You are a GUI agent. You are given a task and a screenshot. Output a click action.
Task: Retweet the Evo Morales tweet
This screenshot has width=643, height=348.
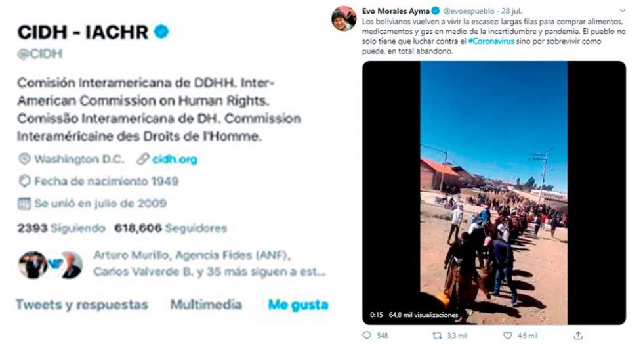coord(437,336)
